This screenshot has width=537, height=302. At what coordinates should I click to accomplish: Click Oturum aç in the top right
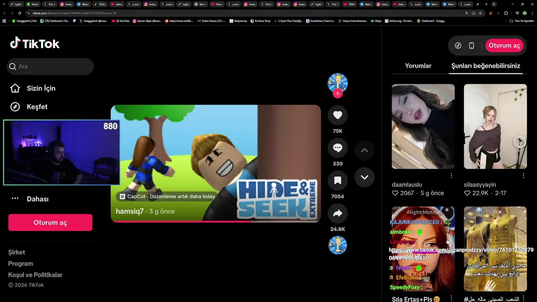coord(504,45)
